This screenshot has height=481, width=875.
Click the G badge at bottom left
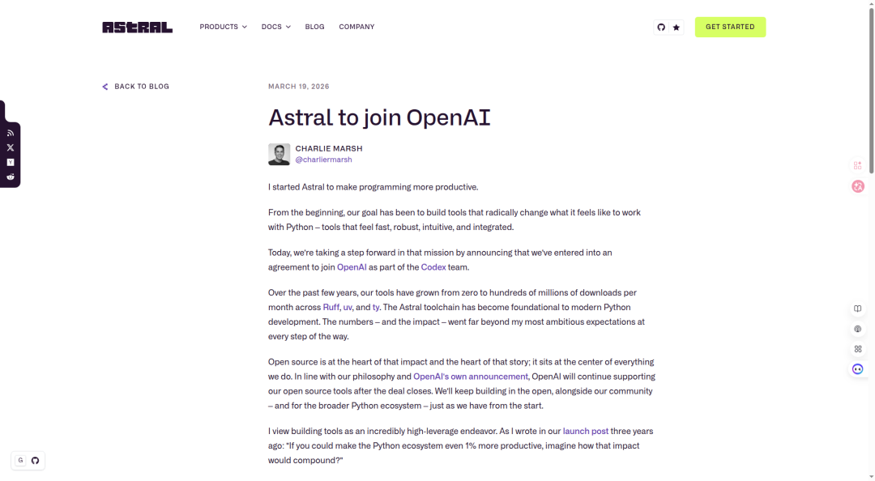click(x=20, y=460)
